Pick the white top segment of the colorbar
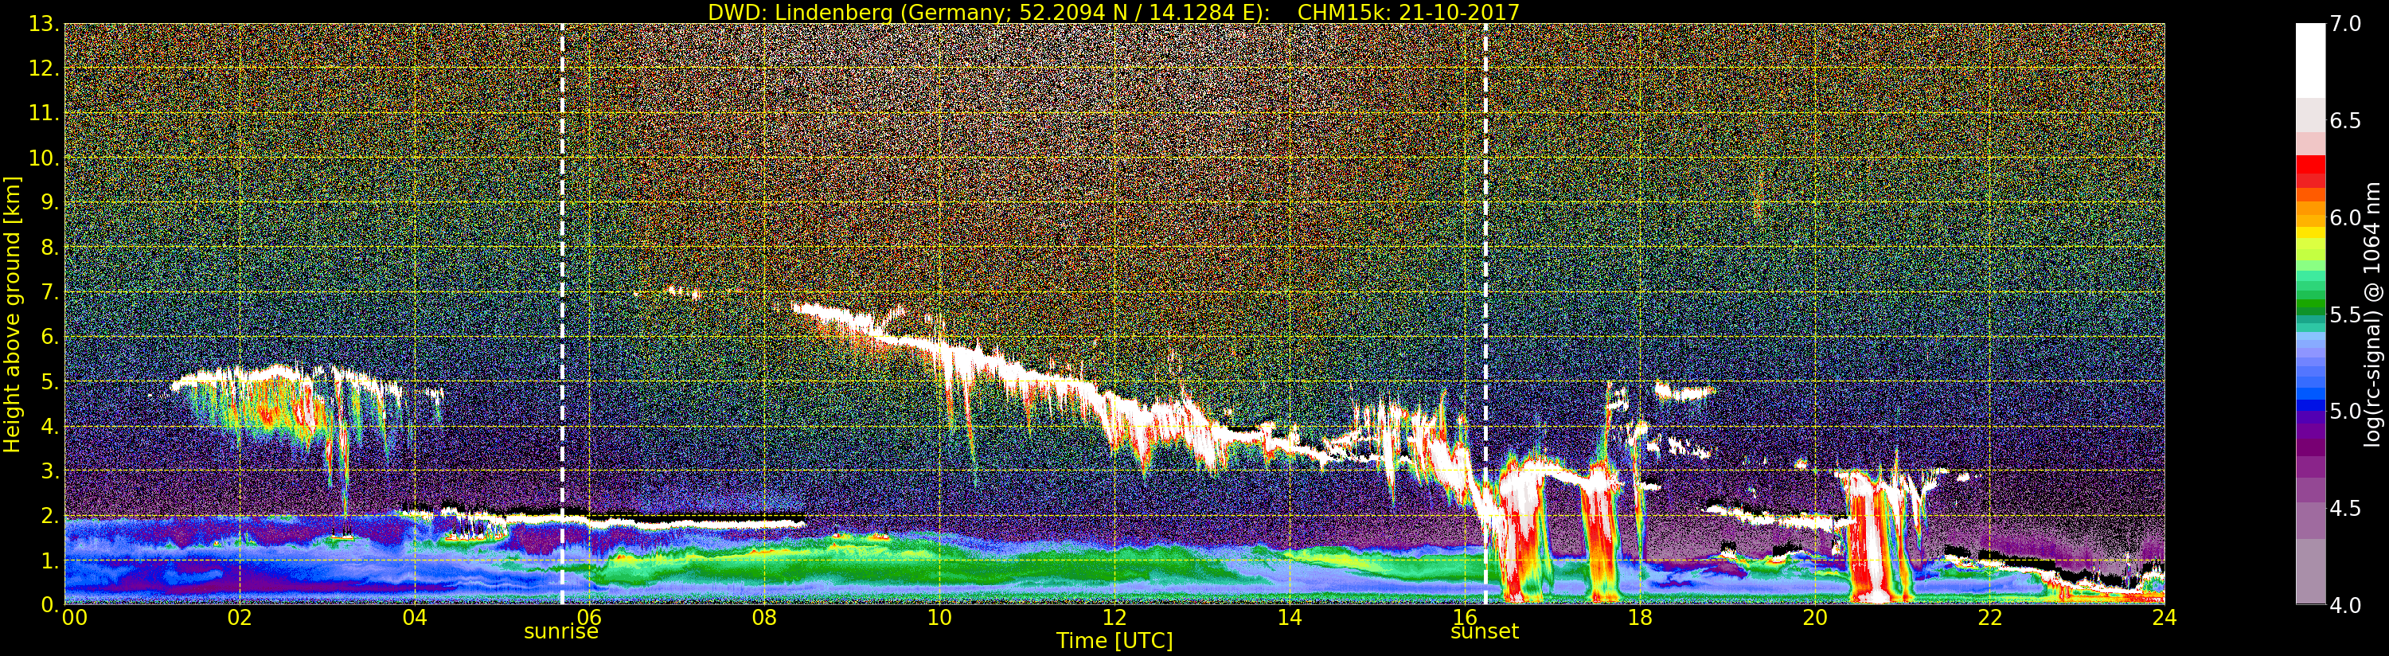The width and height of the screenshot is (2389, 656). [2310, 61]
